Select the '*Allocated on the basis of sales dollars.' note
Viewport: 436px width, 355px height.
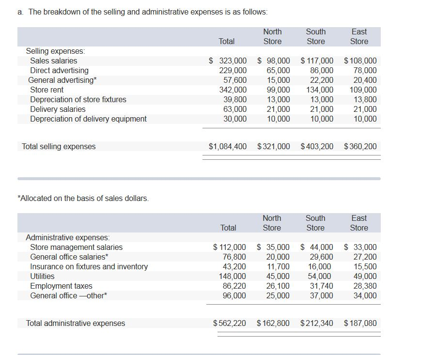(83, 198)
